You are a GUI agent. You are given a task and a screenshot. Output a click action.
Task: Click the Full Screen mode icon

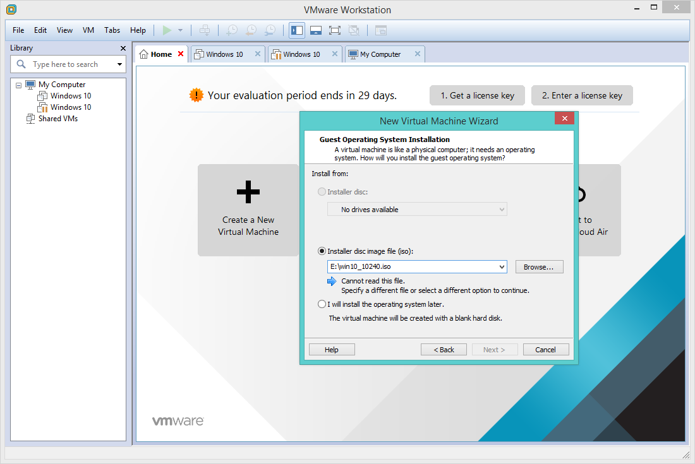point(335,30)
